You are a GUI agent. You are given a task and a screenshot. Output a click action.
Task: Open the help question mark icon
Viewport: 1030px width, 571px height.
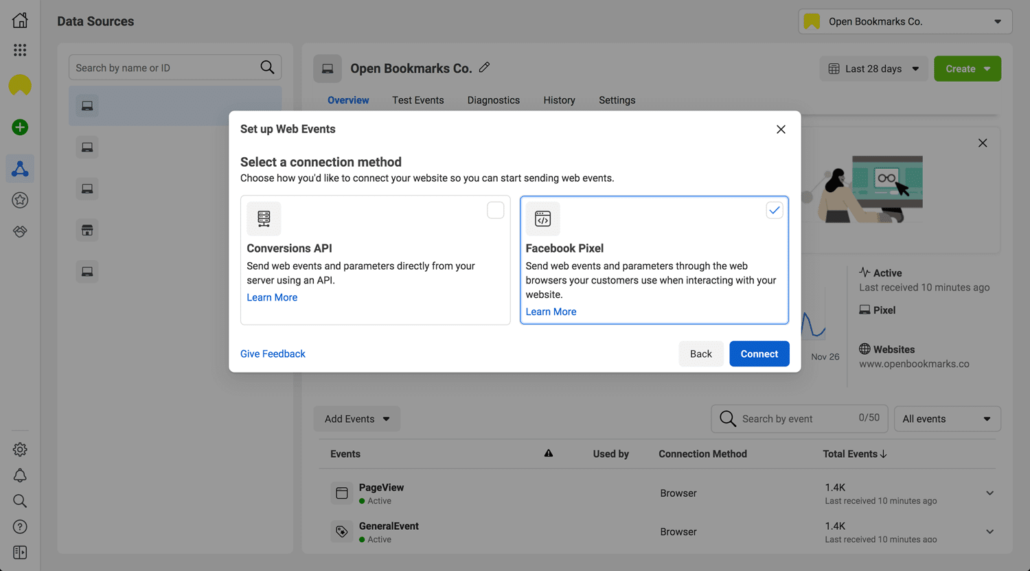pos(20,526)
